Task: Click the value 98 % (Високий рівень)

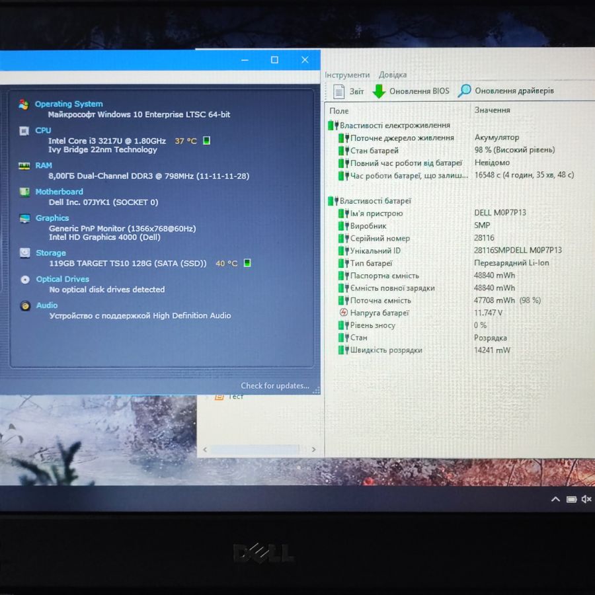Action: [514, 150]
